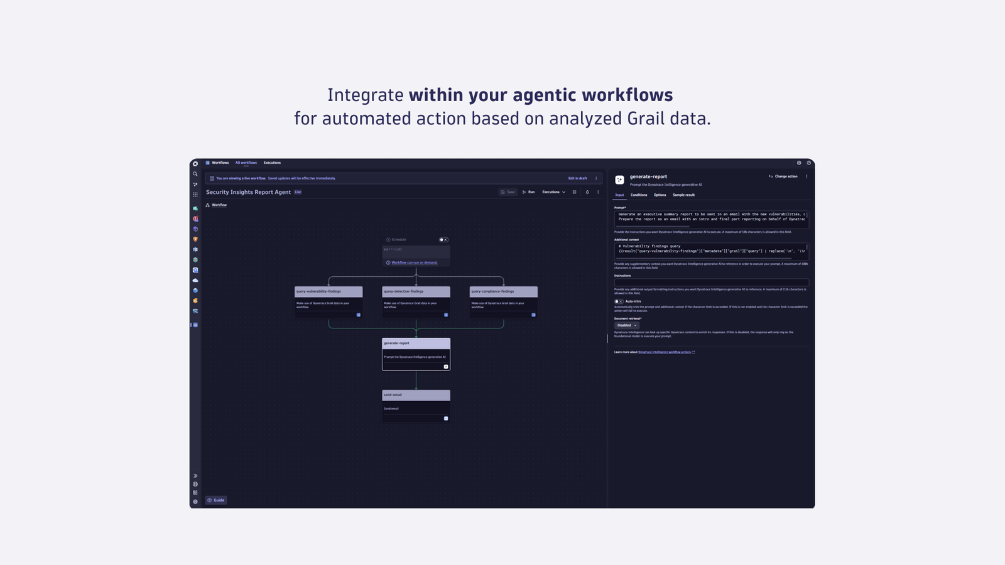
Task: Open the Document retrieval Disabled dropdown
Action: (626, 325)
